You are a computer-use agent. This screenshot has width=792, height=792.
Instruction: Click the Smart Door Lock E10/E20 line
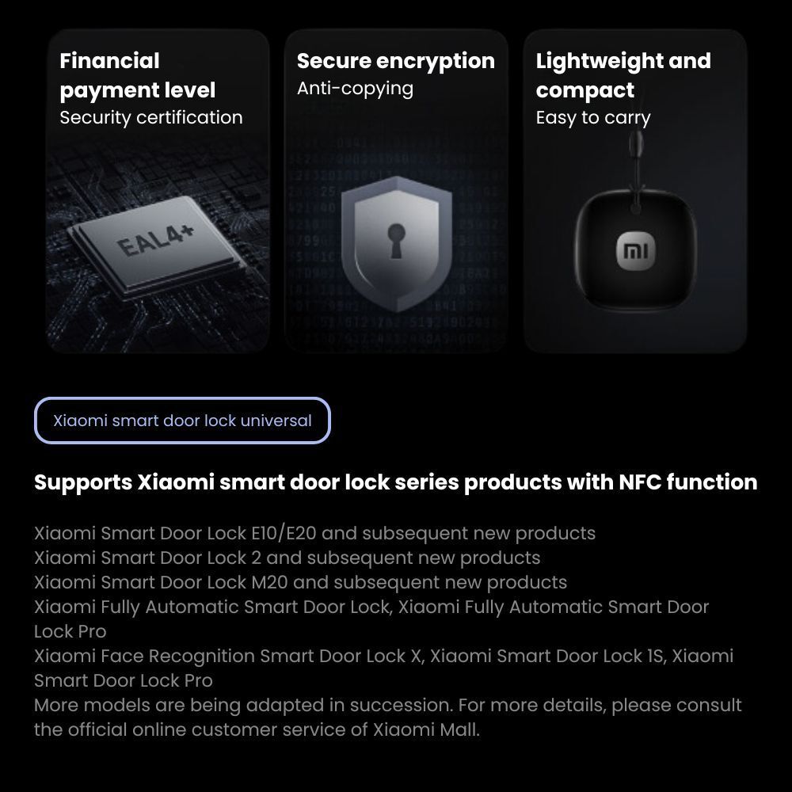click(314, 533)
